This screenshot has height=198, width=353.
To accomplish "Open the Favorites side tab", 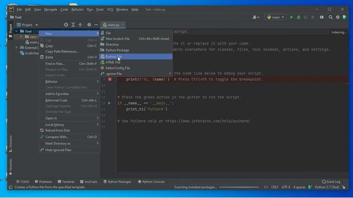I will point(10,167).
